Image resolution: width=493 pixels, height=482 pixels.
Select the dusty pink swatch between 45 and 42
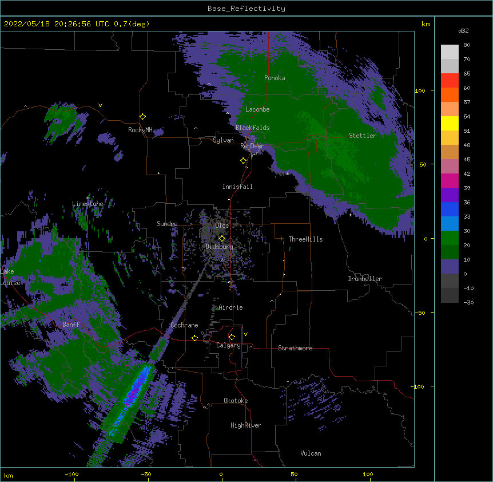[450, 166]
